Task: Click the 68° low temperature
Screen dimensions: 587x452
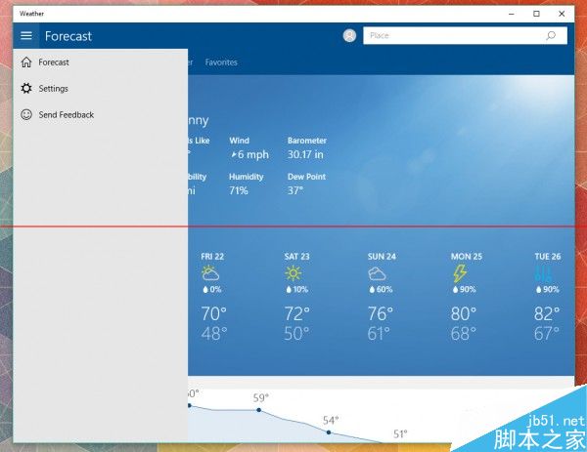Action: pyautogui.click(x=464, y=334)
